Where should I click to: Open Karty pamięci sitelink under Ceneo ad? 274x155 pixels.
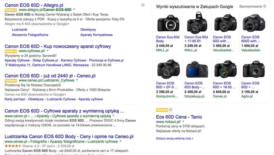tap(15, 99)
